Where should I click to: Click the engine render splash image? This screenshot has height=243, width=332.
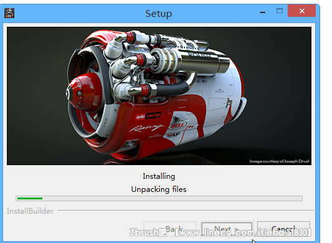click(x=159, y=96)
